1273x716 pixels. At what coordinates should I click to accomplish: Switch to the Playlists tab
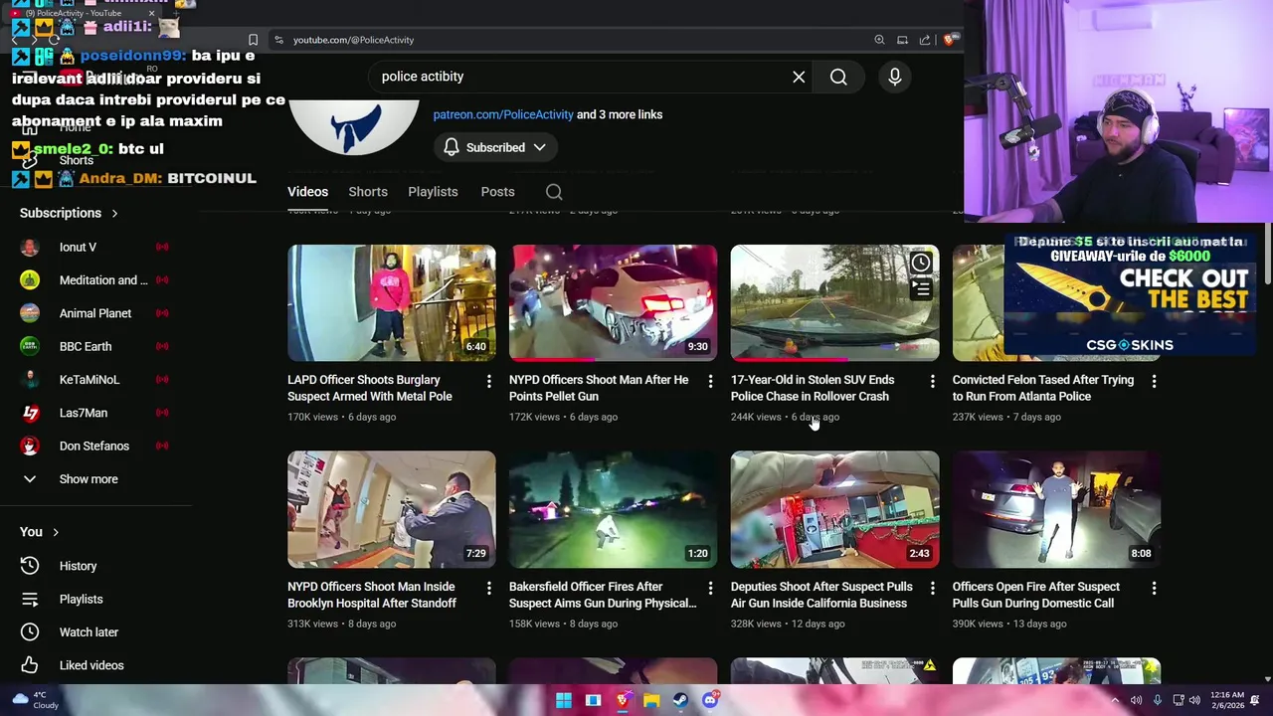(433, 192)
